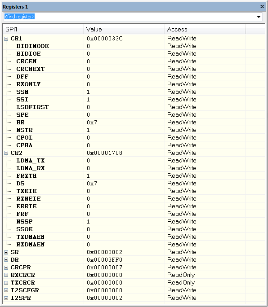Select the SSOE bit field row
Viewport: 268px width, 307px height.
pos(134,229)
